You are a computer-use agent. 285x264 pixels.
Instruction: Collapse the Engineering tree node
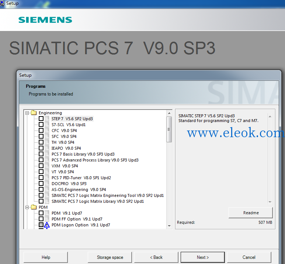coord(27,113)
